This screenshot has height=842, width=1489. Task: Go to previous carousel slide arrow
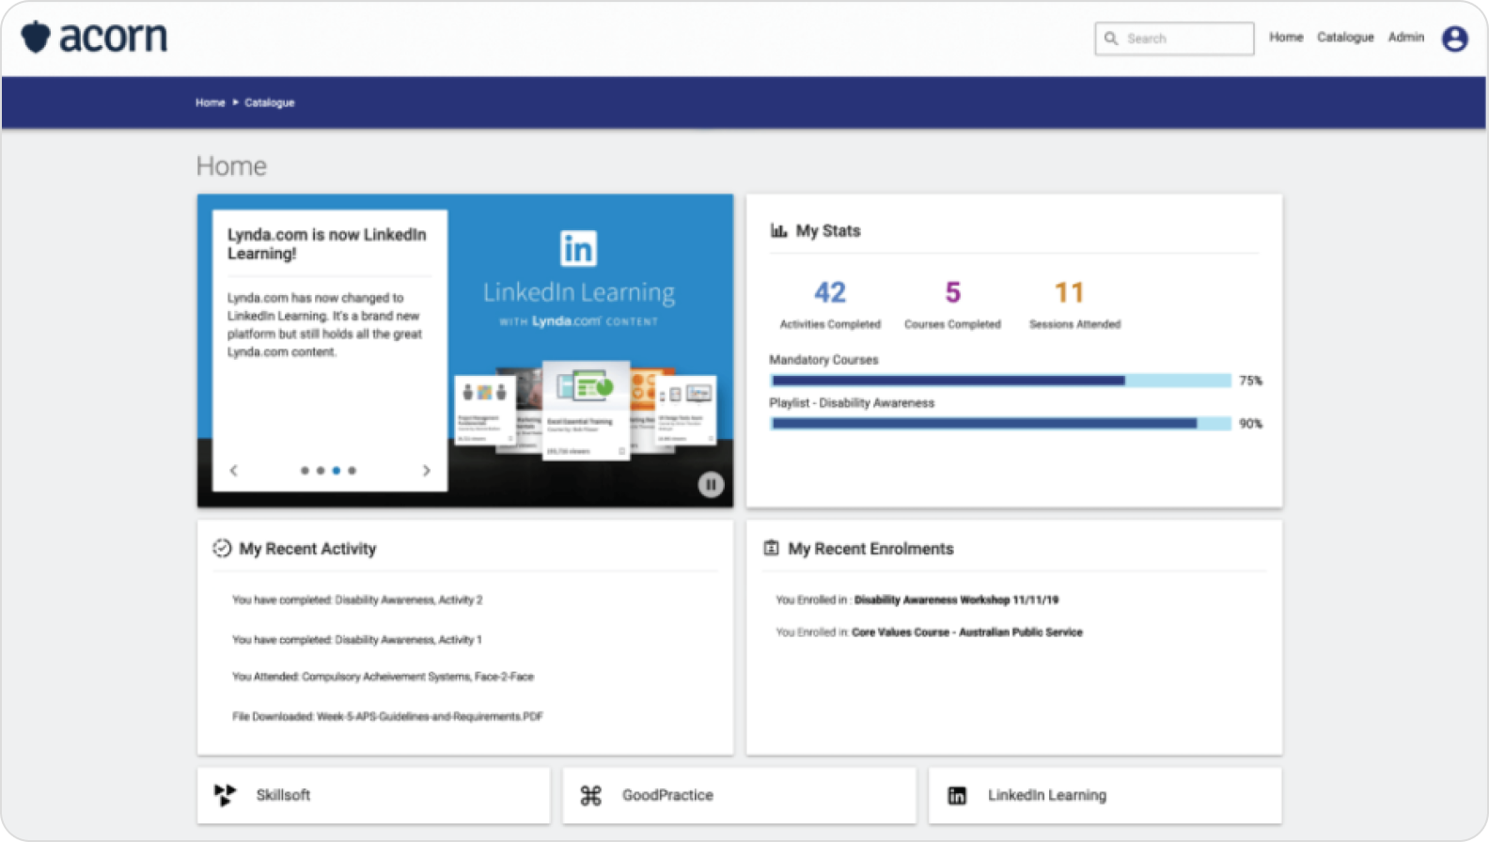coord(234,470)
